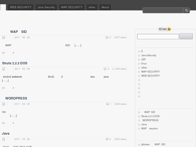Click document icon in Java post meta
Image resolution: width=196 pixels, height=147 pixels.
pos(4,139)
